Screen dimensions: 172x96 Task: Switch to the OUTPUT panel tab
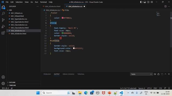point(57,74)
